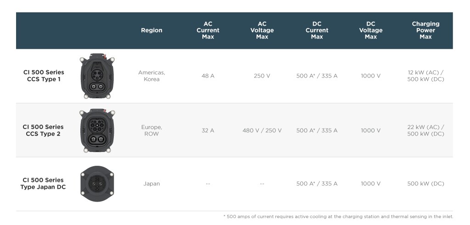Select the Region column header

[x=151, y=30]
